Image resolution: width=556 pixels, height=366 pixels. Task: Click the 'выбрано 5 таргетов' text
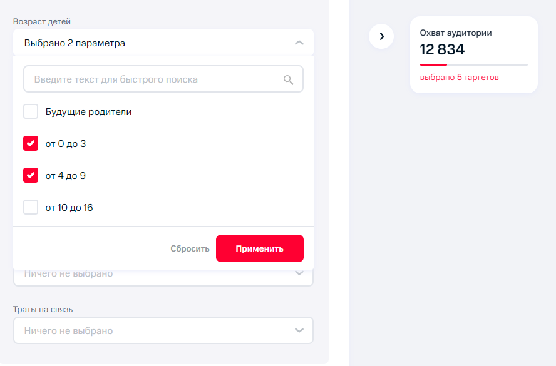(459, 78)
